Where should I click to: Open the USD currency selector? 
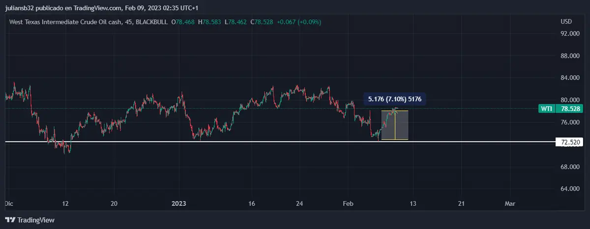point(566,22)
